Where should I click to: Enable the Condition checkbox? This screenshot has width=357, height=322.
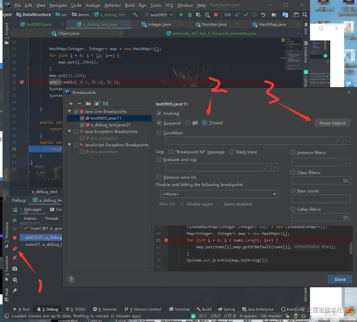coord(159,133)
